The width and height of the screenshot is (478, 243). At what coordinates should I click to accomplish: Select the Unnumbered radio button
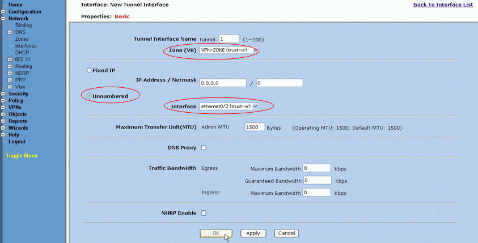point(89,96)
